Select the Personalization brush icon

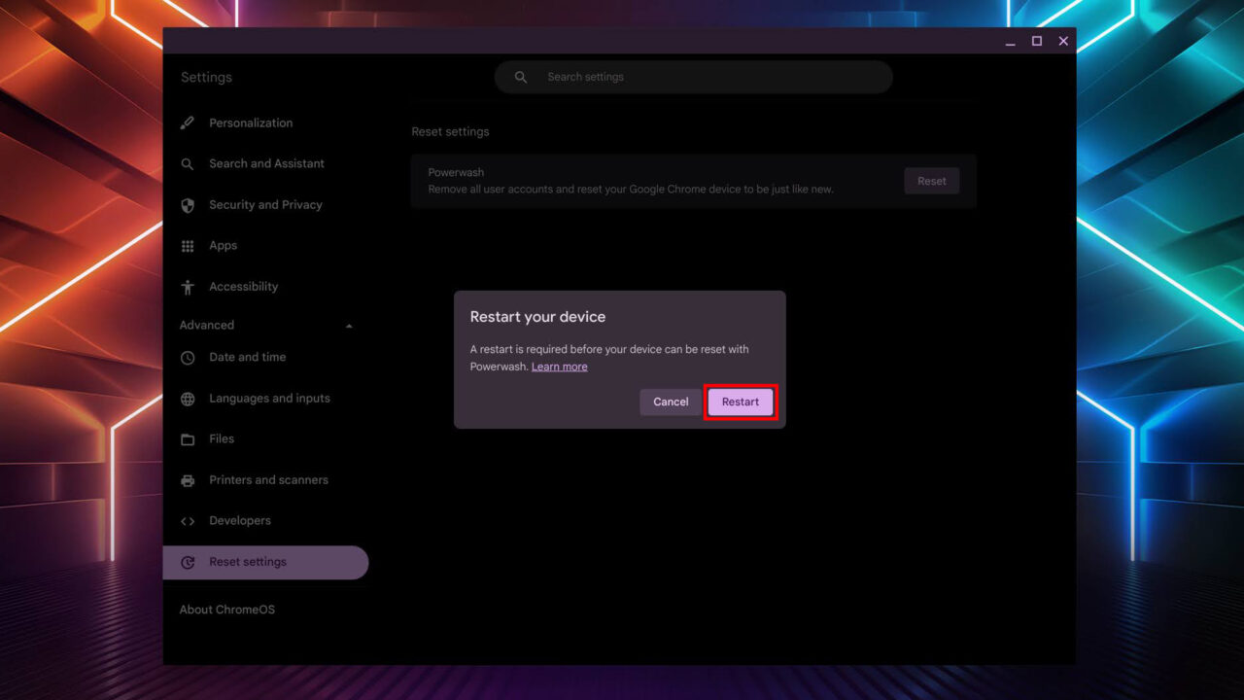188,122
